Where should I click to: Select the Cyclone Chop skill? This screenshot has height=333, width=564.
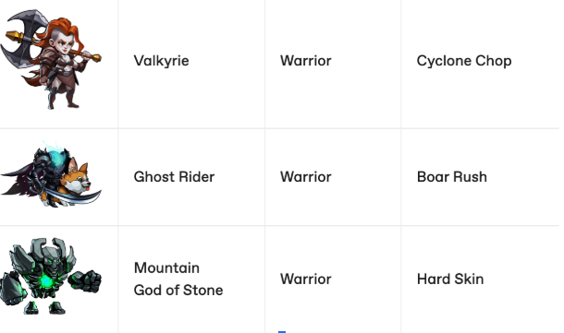point(464,61)
